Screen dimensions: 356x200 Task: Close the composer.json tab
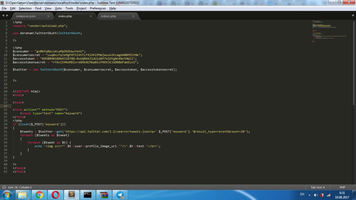coord(48,16)
